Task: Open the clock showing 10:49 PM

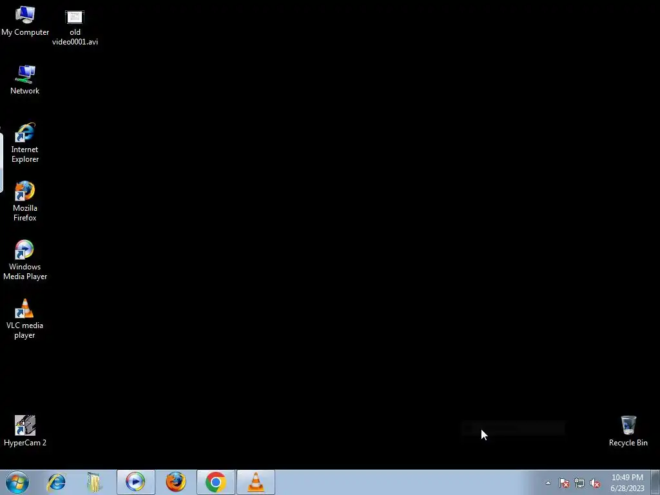Action: [627, 483]
